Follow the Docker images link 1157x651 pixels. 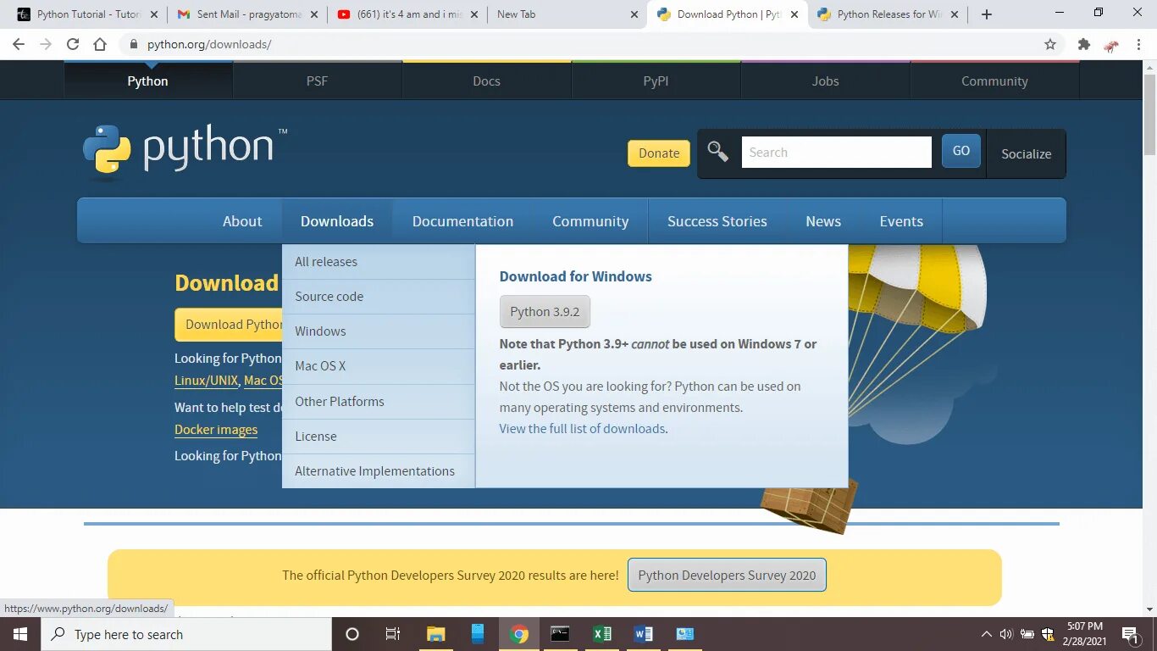216,430
